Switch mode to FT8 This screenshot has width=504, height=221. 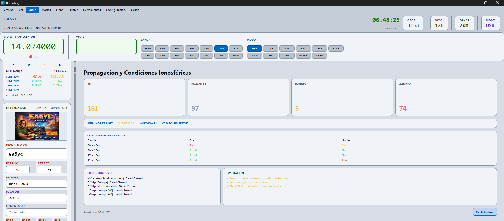click(x=303, y=49)
